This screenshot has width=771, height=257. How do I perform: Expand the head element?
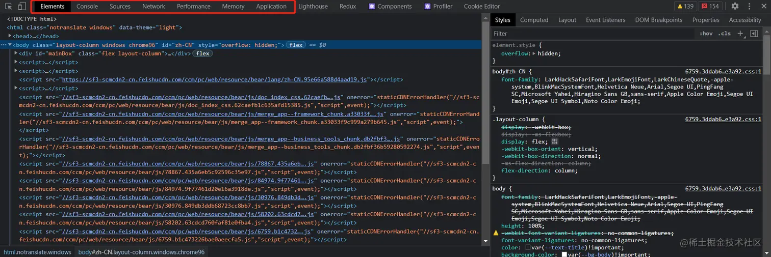click(x=10, y=36)
